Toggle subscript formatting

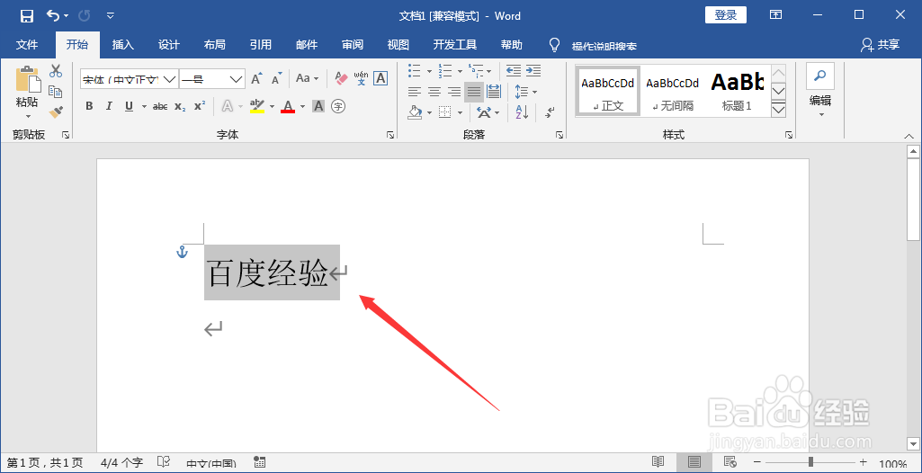point(181,106)
